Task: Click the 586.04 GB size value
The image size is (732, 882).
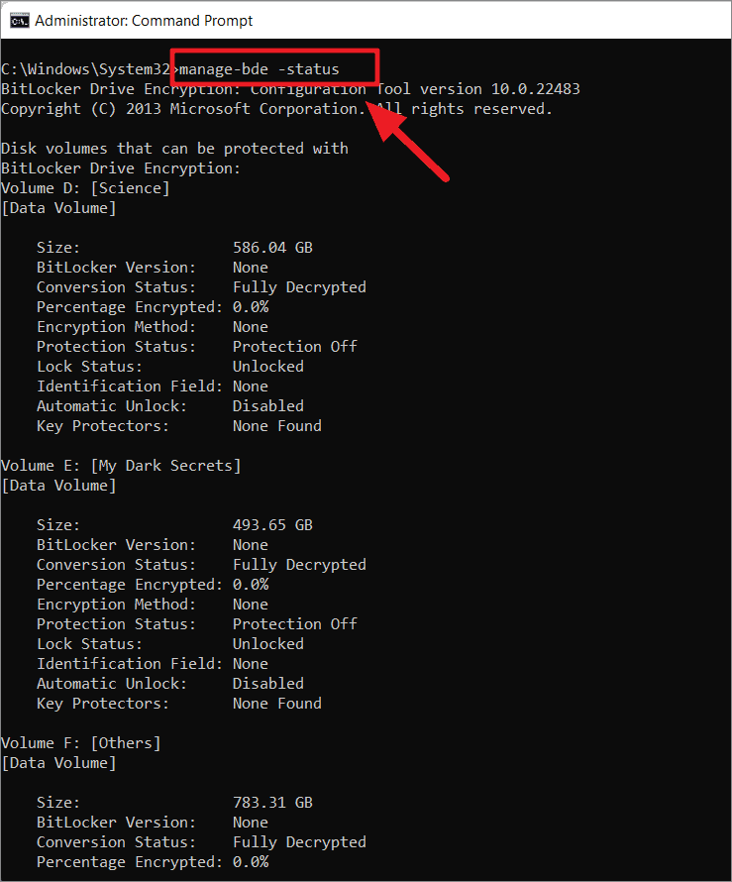Action: [x=272, y=248]
